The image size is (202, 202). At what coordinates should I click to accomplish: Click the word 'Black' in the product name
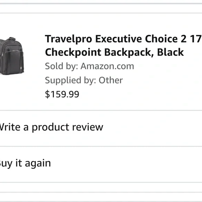point(170,52)
